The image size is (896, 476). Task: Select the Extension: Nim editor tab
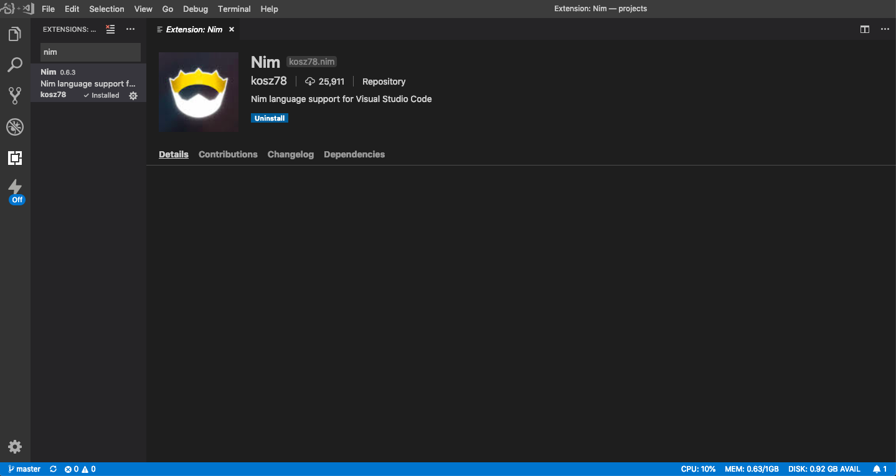pos(194,29)
